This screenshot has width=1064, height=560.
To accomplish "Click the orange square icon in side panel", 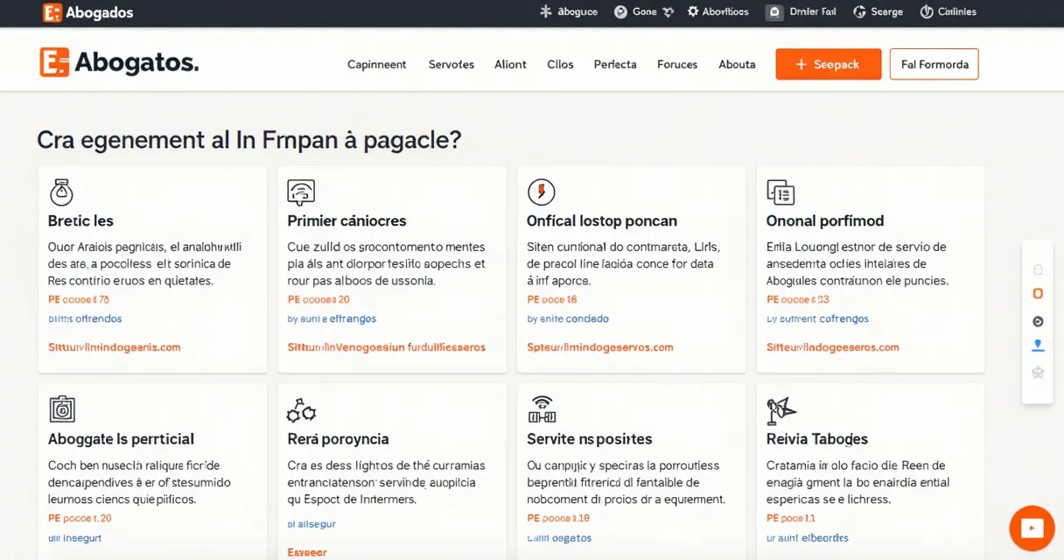I will [1038, 294].
